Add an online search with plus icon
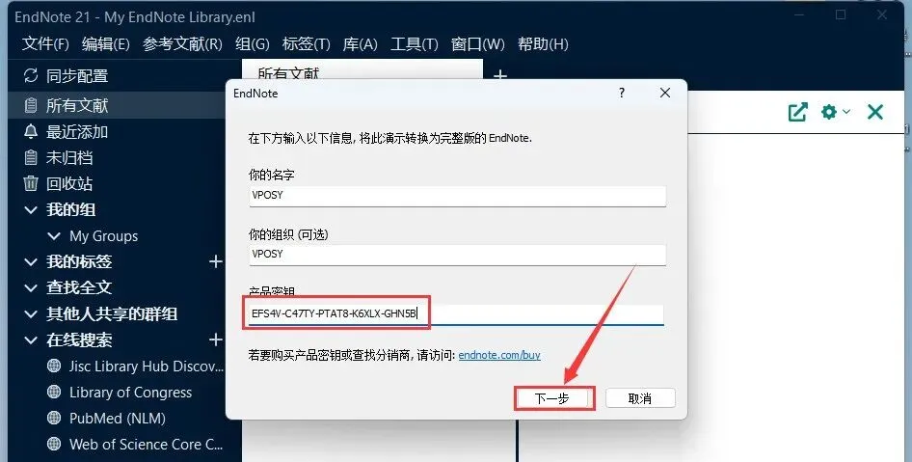Viewport: 912px width, 462px height. tap(216, 340)
